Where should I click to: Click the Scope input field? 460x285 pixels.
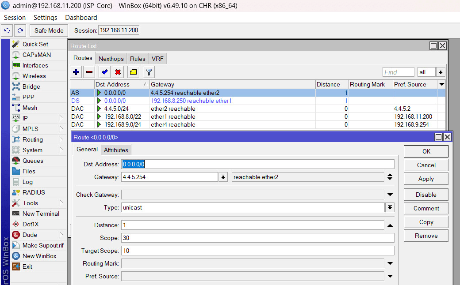tap(257, 238)
